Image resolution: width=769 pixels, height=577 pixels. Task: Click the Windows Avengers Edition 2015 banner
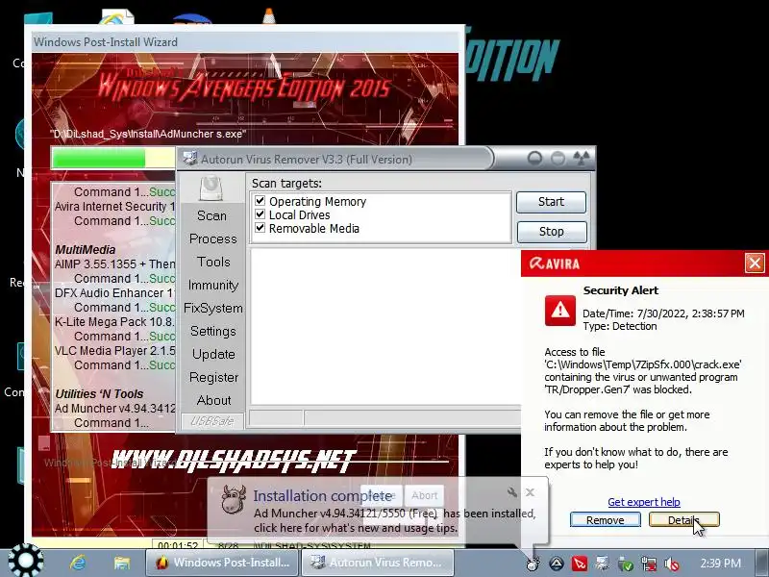[x=244, y=87]
